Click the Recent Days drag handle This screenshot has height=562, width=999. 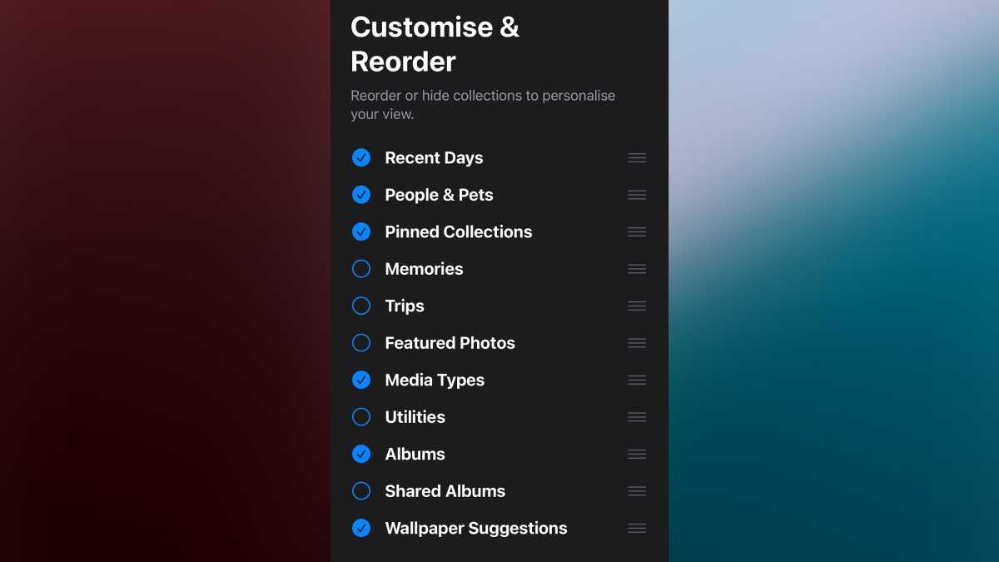coord(637,157)
